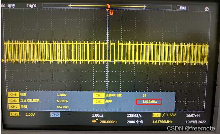Click the 粗略 coarse button
Screen dimensions: 220x134
(x=183, y=8)
